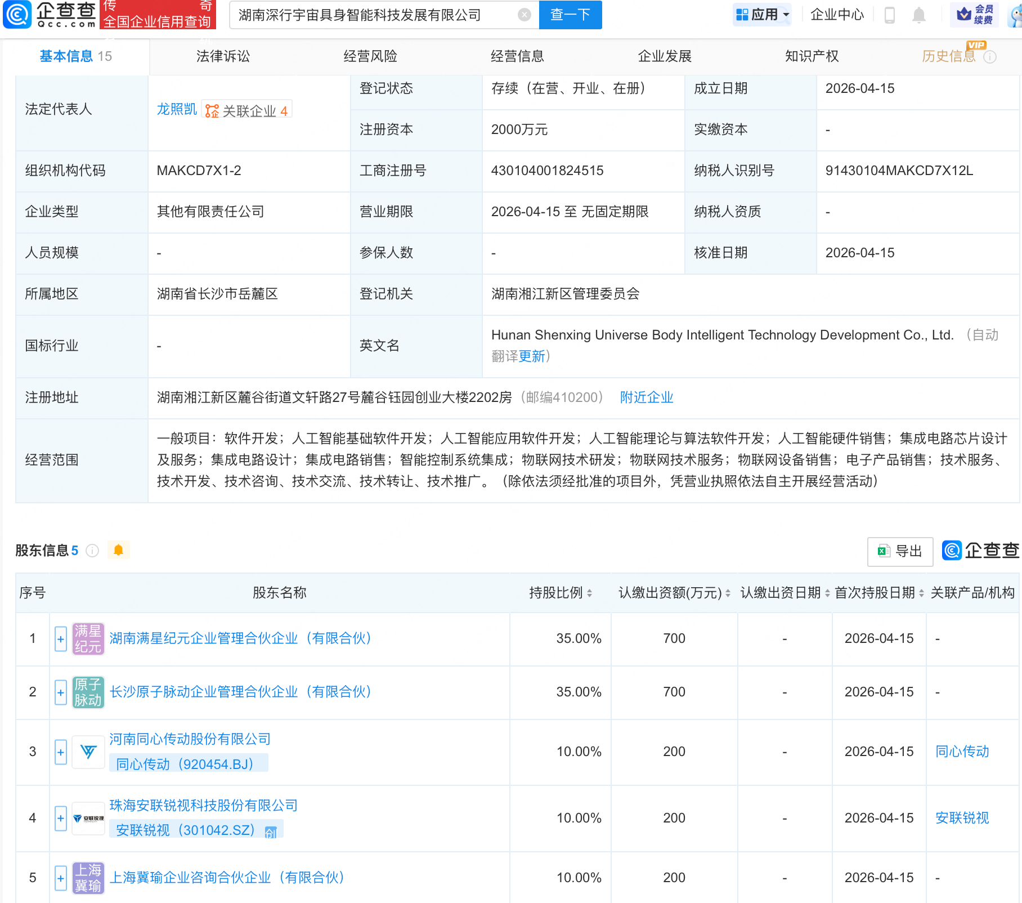Click the 查一下 search button
Screen dimensions: 1022x903
570,15
